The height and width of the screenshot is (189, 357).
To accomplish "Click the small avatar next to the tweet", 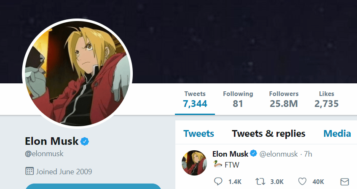I will click(x=194, y=162).
